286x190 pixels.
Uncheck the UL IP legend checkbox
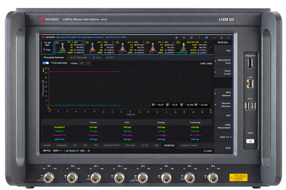167,105
